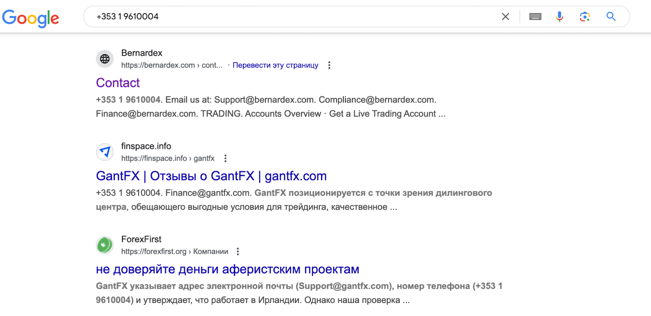The image size is (651, 316).
Task: Start voice search with microphone icon
Action: [559, 17]
